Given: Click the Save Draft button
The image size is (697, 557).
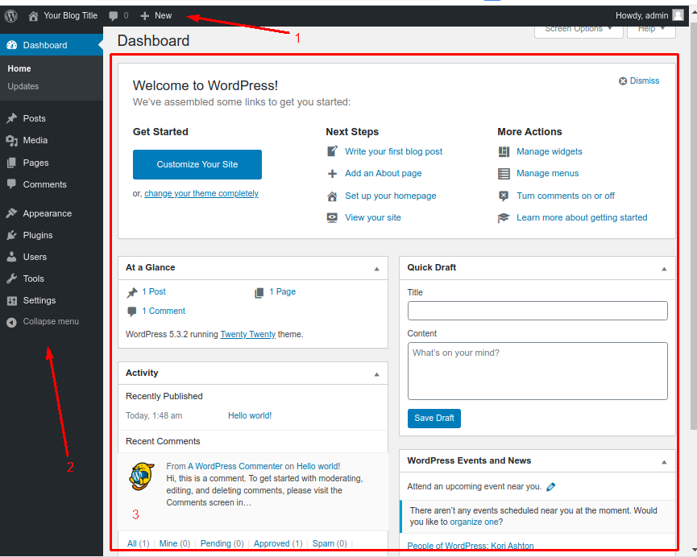Looking at the screenshot, I should pos(434,418).
